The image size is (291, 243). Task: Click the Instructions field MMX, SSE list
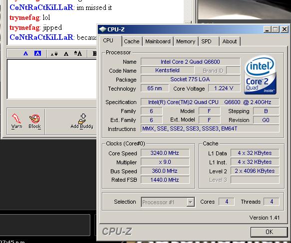[210, 128]
